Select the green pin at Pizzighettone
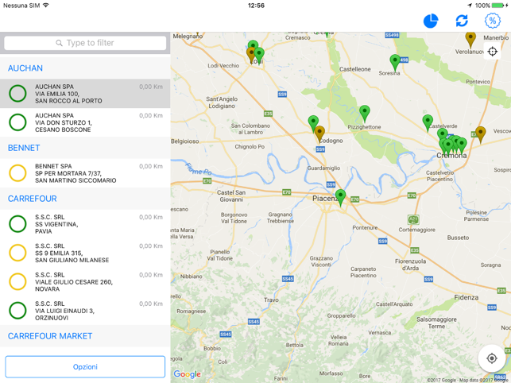Image resolution: width=511 pixels, height=383 pixels. [365, 114]
